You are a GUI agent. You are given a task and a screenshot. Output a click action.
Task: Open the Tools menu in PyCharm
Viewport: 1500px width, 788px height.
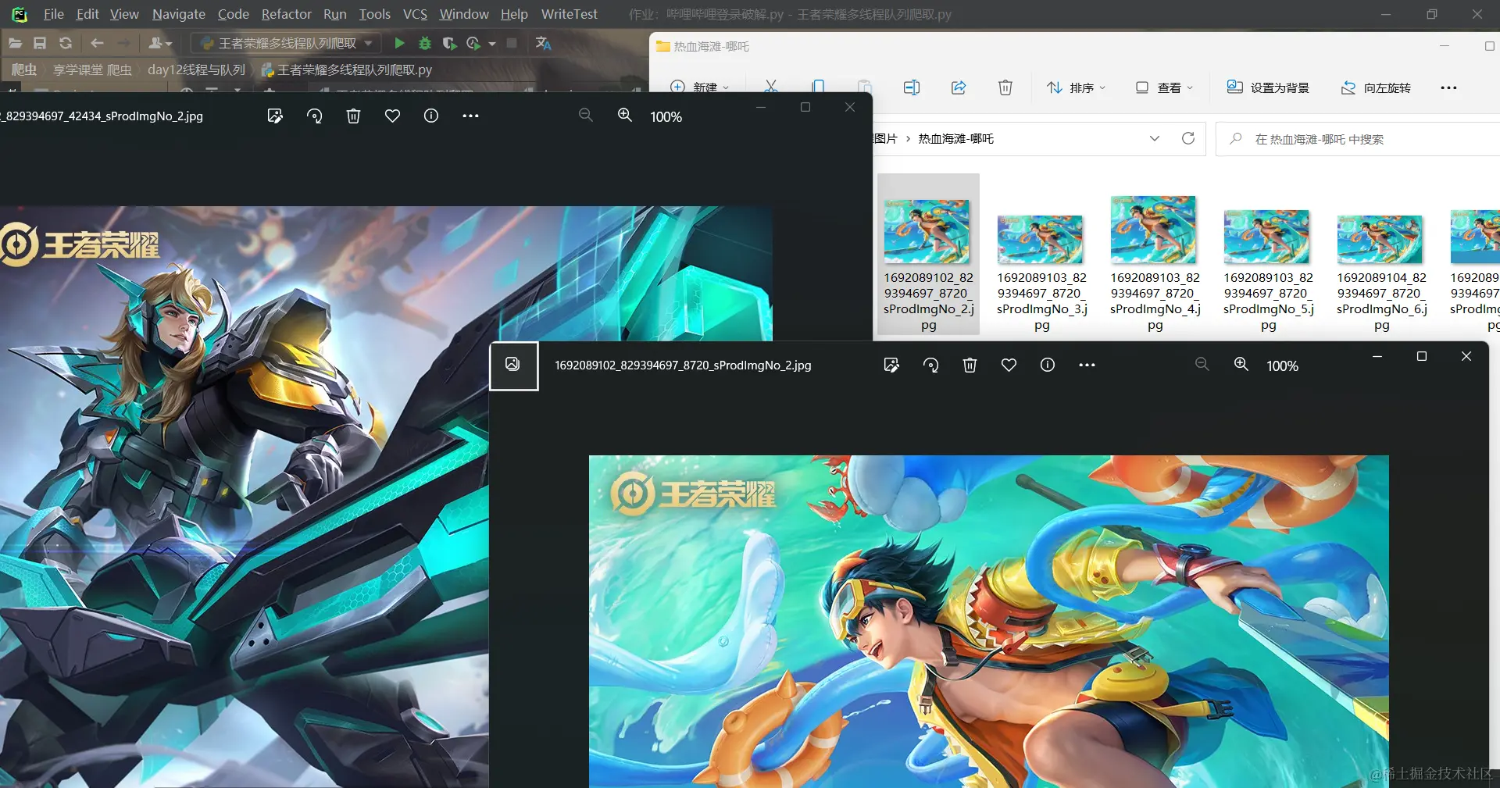[375, 14]
